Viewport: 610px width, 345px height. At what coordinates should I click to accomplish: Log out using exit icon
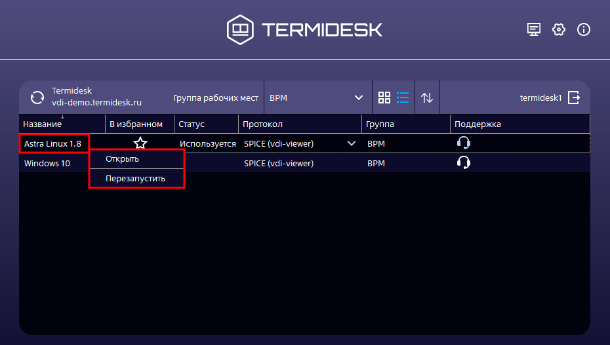[574, 98]
